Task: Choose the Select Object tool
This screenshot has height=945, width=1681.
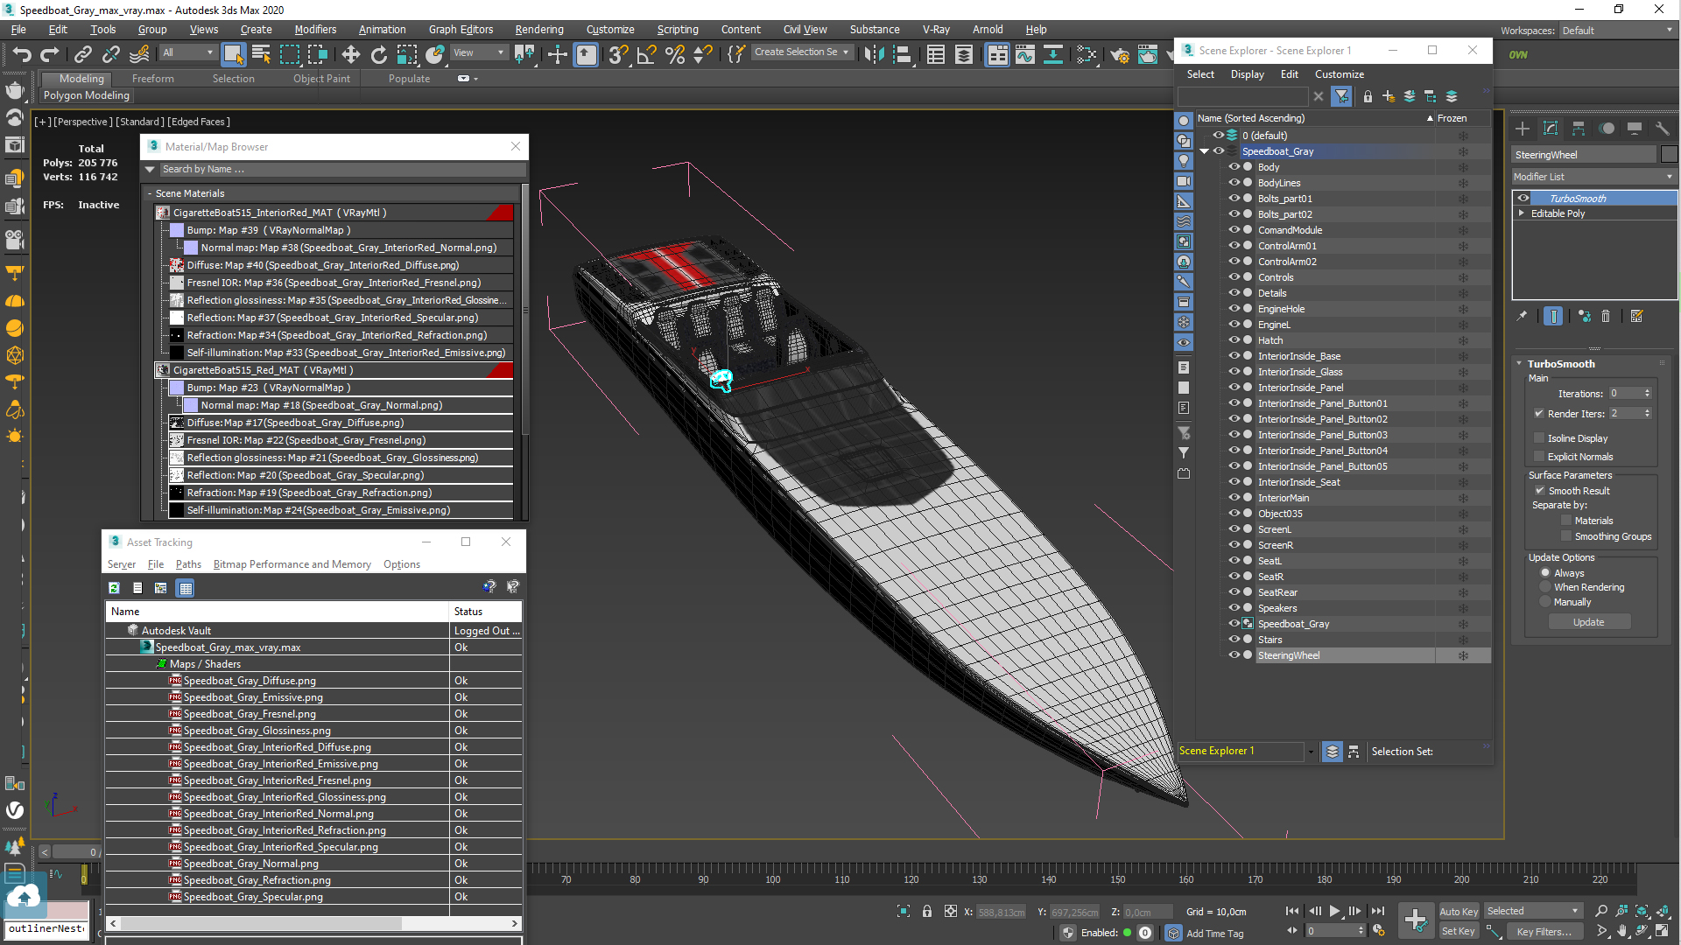Action: [x=233, y=54]
